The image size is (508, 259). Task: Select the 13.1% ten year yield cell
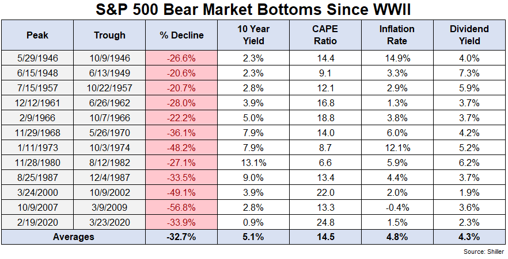coord(253,163)
